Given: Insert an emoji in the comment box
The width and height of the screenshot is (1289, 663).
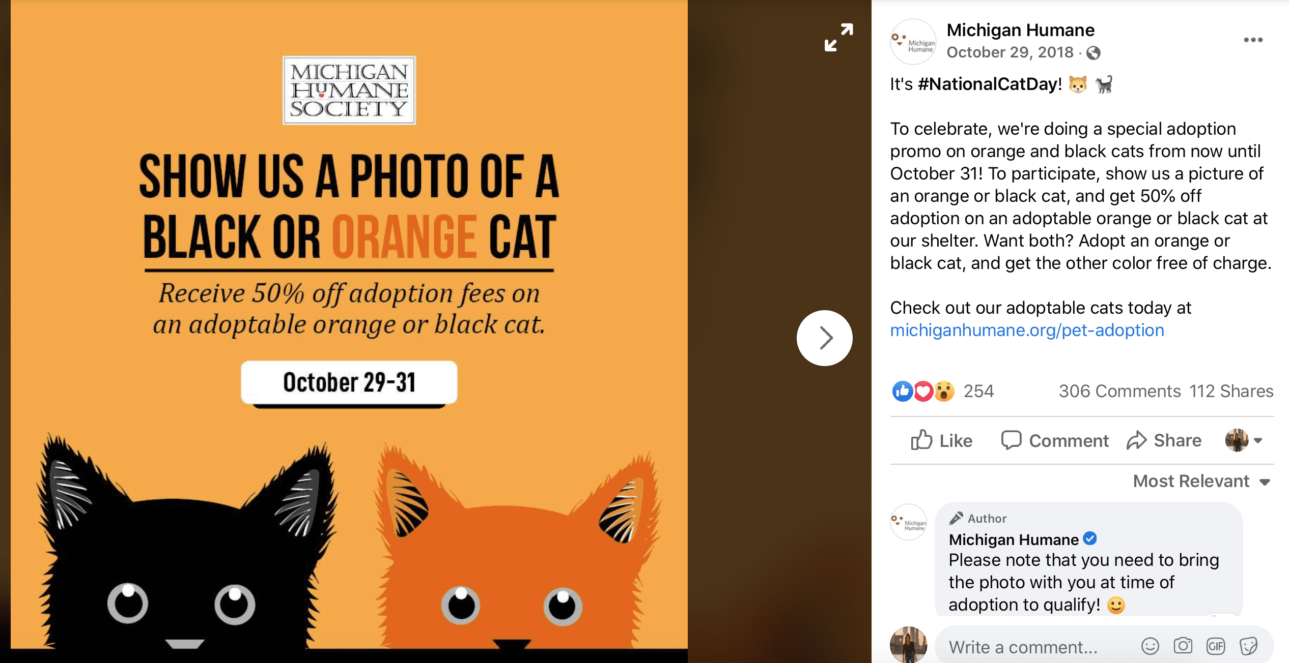Looking at the screenshot, I should pos(1150,646).
